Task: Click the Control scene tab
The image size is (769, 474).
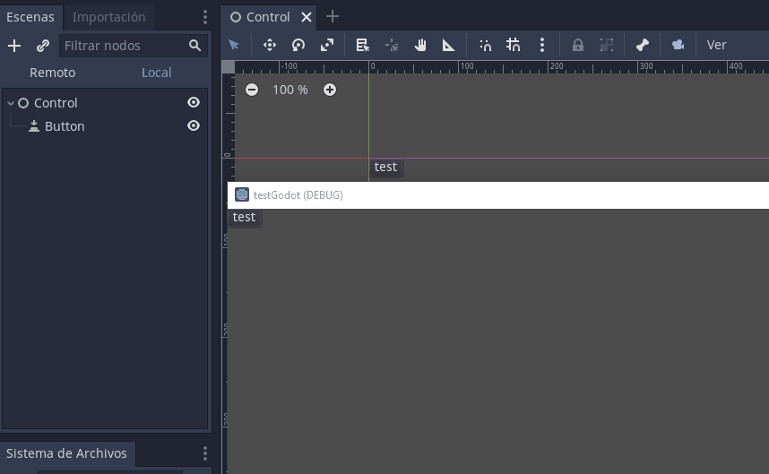Action: 268,17
